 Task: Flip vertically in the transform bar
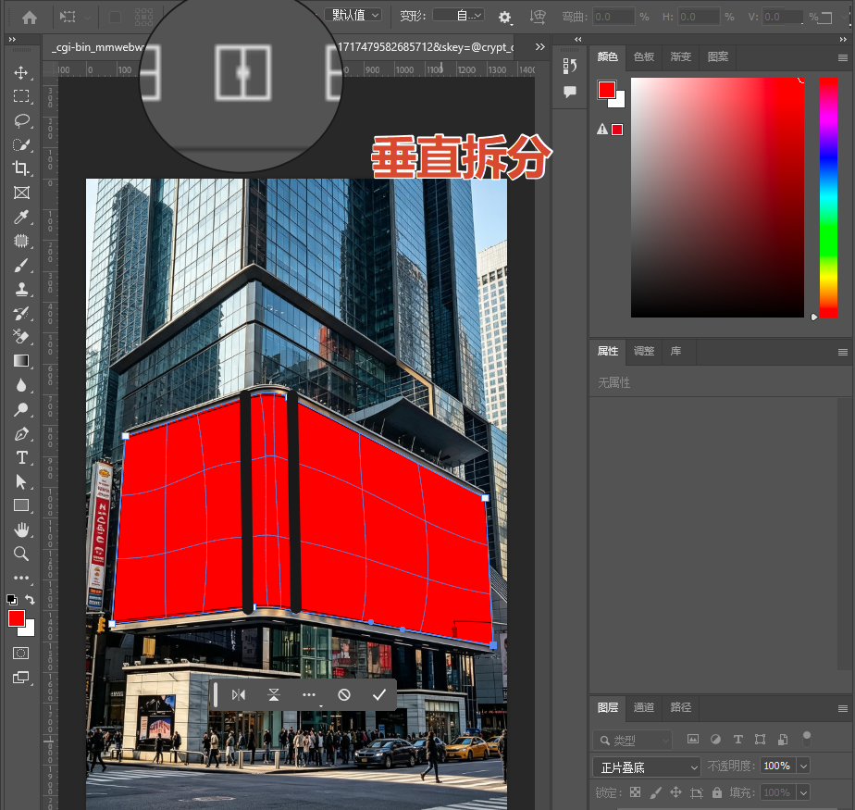pos(274,694)
